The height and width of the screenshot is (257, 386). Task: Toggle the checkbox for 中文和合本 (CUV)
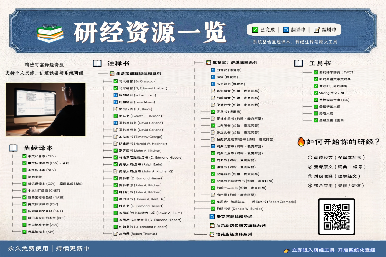(x=24, y=156)
